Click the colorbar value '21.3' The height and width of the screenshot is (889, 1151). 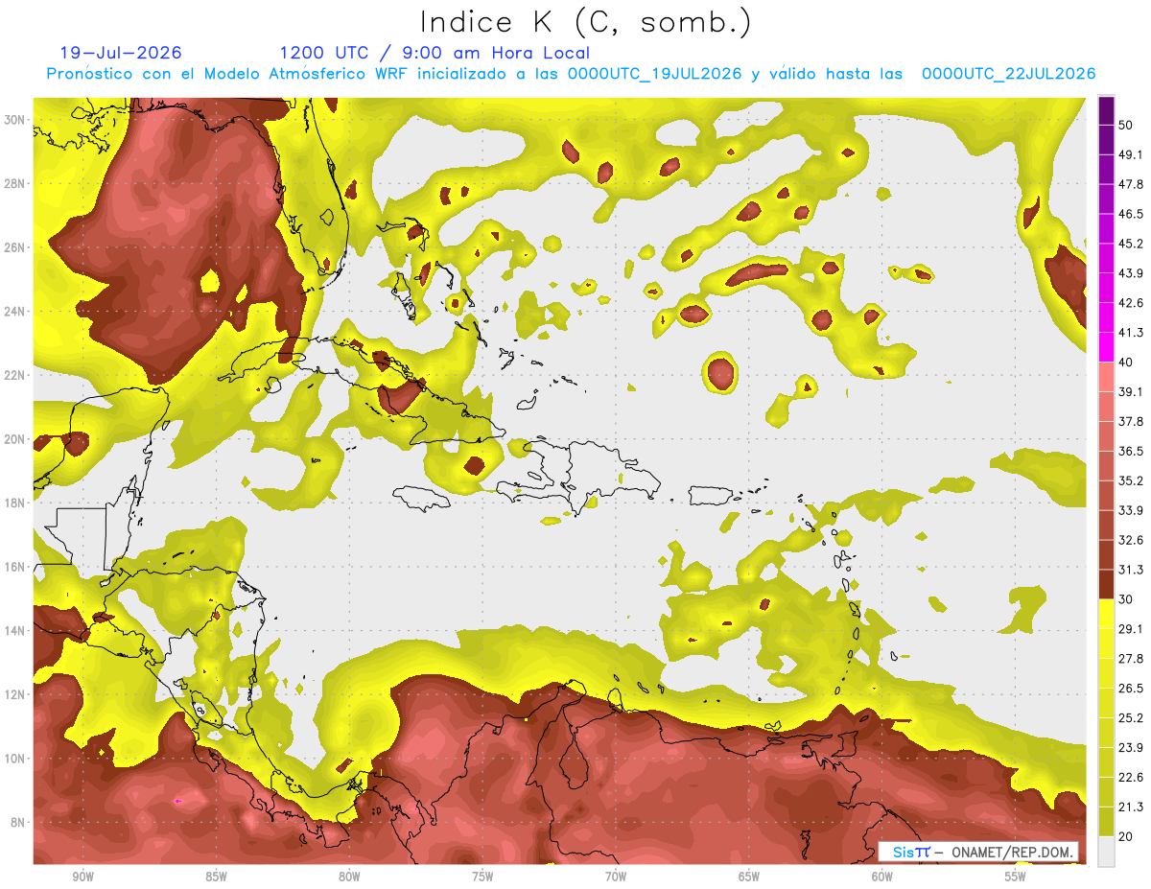coord(1131,807)
